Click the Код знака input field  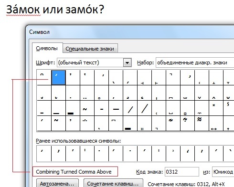[x=182, y=172]
